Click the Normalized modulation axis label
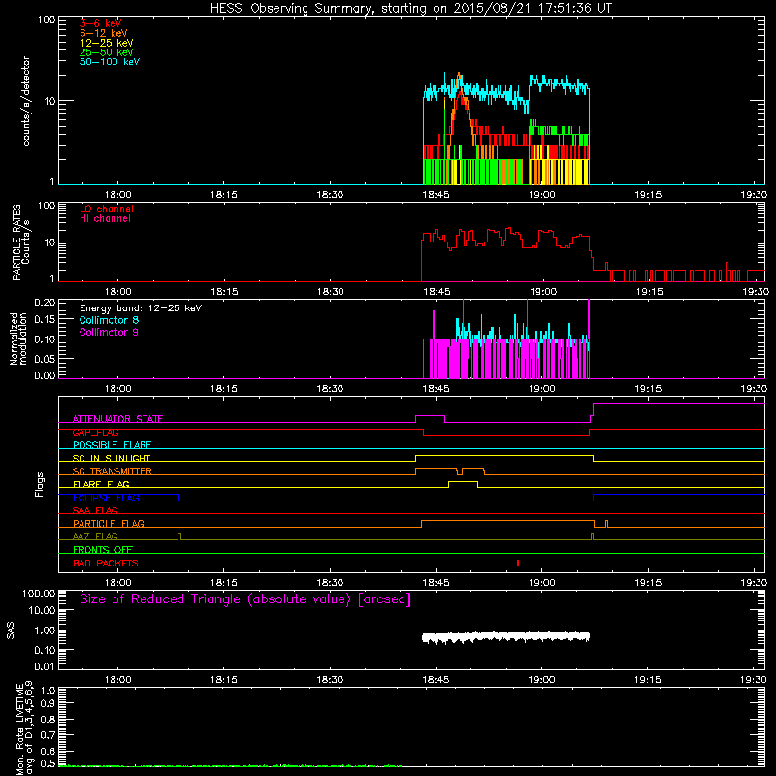Screen dimensions: 776x776 (x=18, y=339)
